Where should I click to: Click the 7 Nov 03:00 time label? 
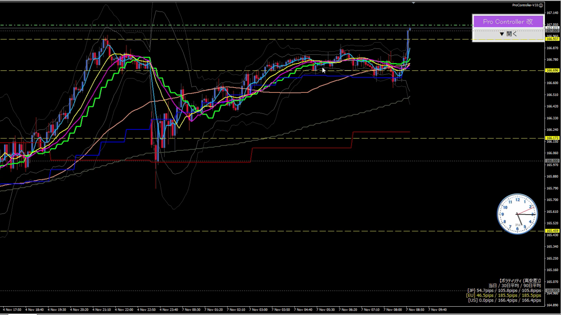tap(258, 310)
